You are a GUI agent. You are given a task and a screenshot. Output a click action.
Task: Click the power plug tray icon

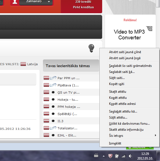[117, 156]
